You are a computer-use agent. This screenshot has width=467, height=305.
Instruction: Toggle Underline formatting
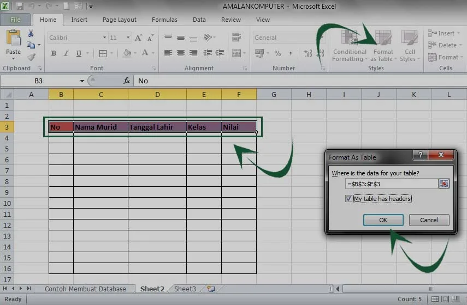pyautogui.click(x=79, y=53)
